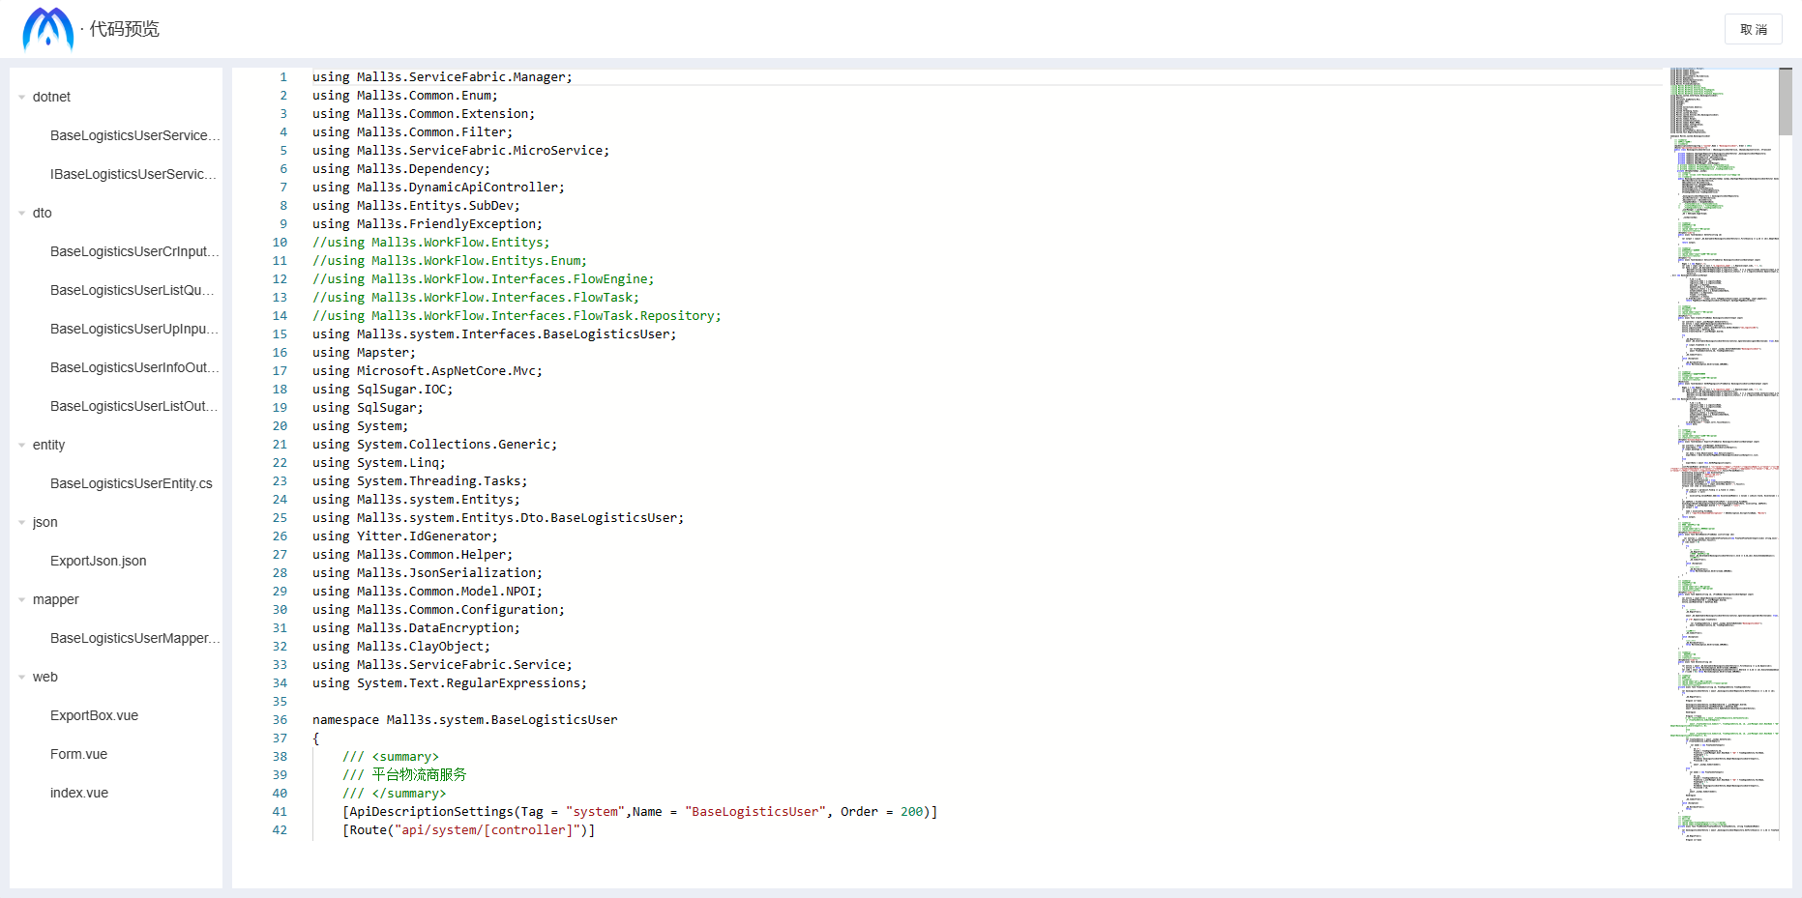
Task: Collapse the dotnet folder arrow
Action: (22, 97)
